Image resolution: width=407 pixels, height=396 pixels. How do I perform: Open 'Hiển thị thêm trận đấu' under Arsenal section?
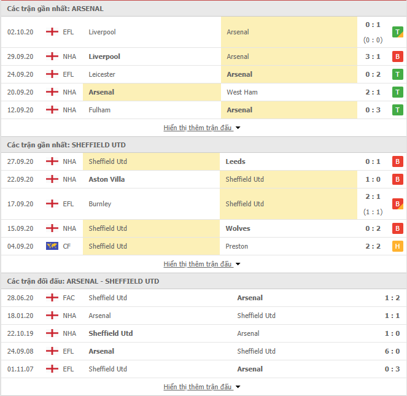click(x=198, y=128)
